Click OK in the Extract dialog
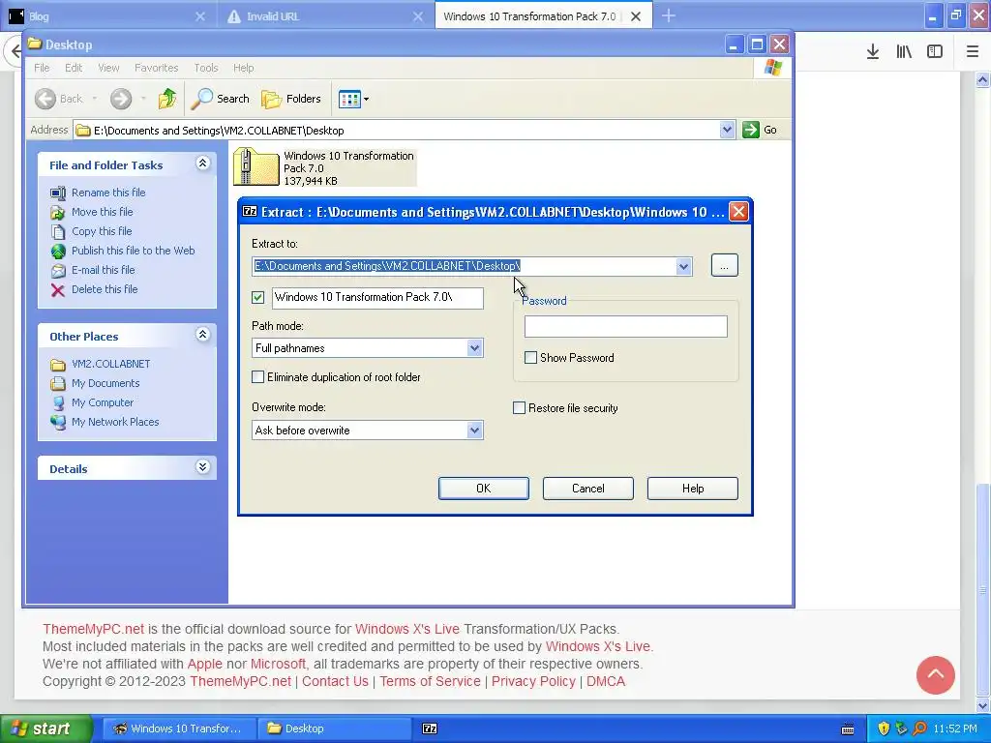The height and width of the screenshot is (743, 991). click(484, 489)
